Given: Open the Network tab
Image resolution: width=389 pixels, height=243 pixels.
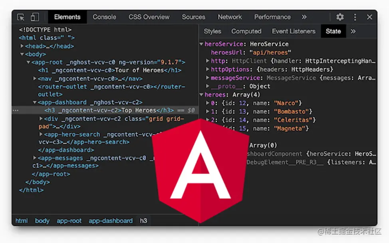Looking at the screenshot, I should pos(230,17).
